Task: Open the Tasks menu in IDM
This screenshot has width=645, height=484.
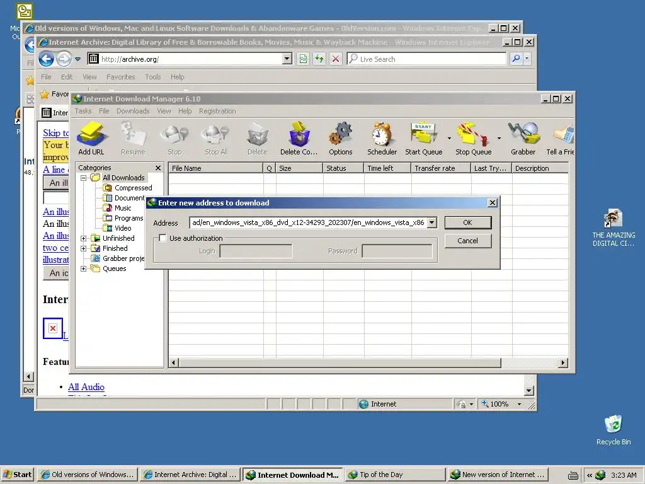Action: click(x=83, y=111)
